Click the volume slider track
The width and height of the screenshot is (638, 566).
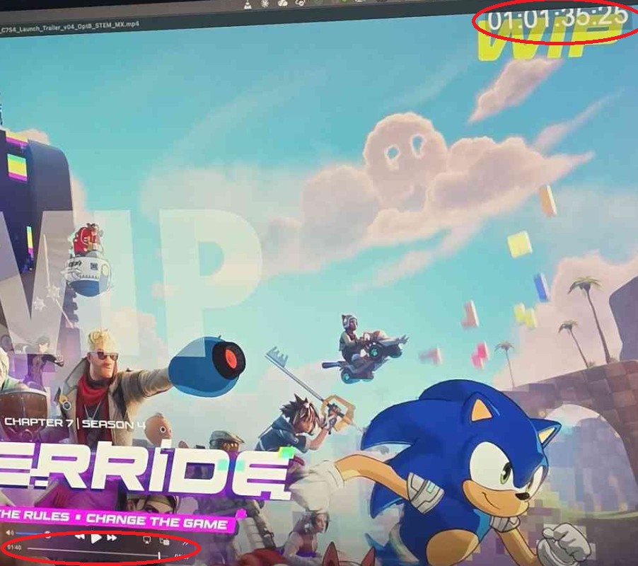32,533
